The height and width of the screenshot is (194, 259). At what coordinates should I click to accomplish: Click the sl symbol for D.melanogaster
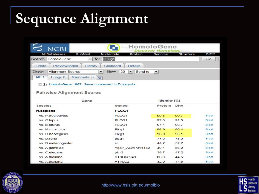[x=116, y=143]
